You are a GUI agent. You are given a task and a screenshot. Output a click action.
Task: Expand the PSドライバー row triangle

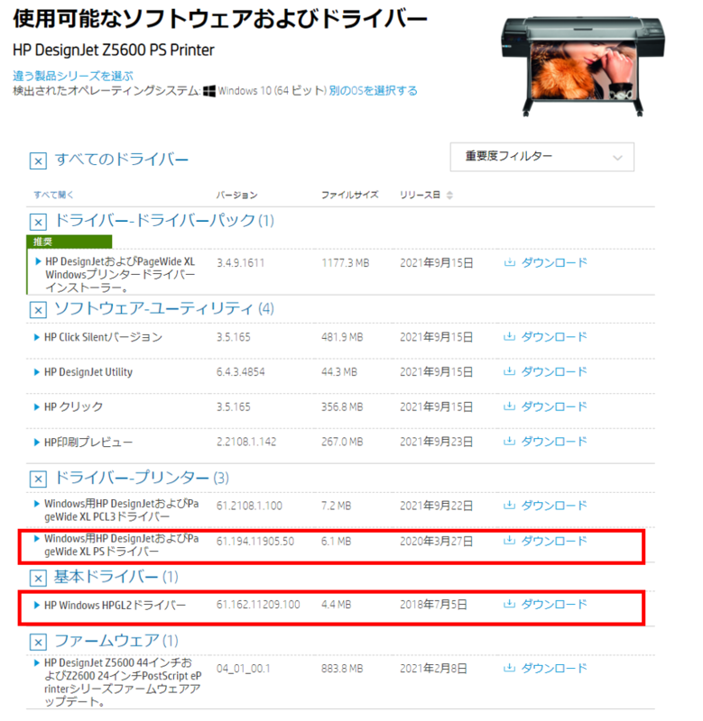(37, 538)
